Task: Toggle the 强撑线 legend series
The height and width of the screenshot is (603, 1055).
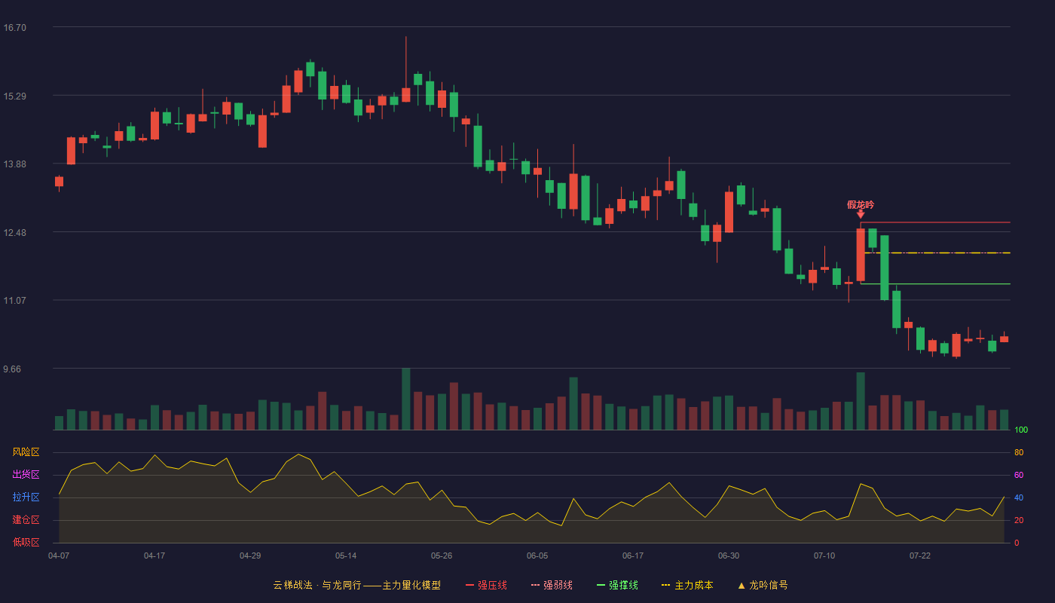Action: click(617, 585)
